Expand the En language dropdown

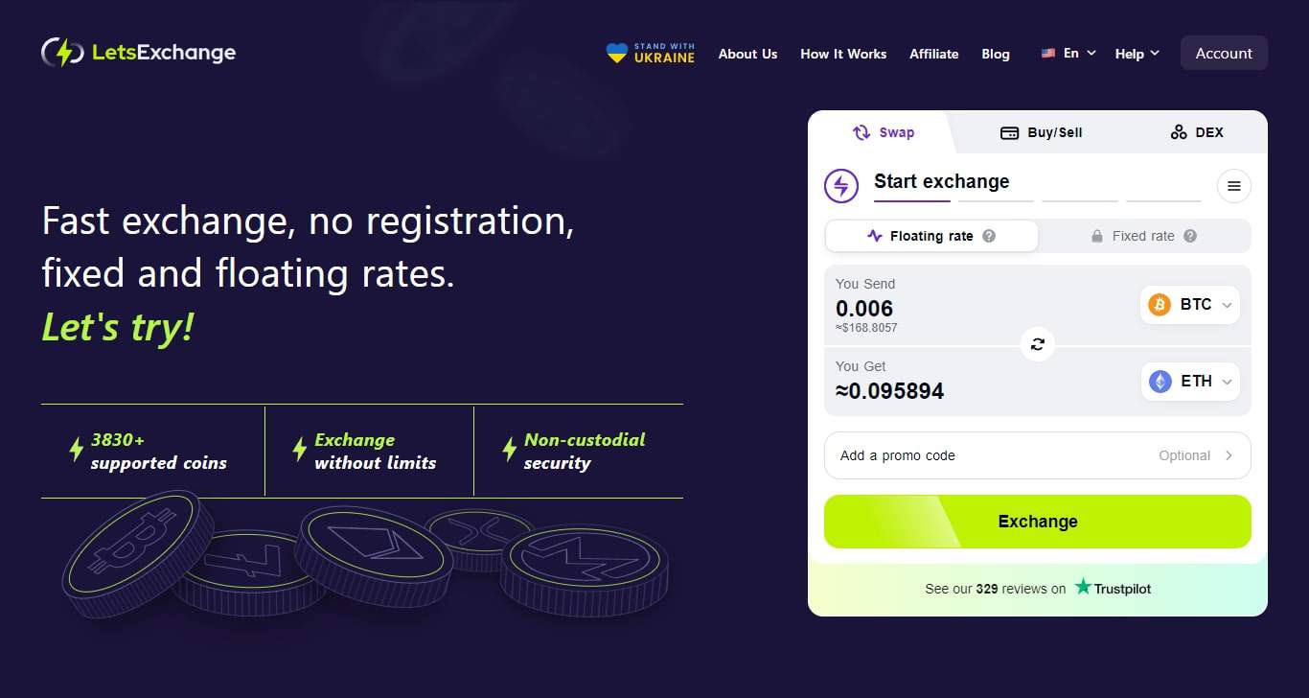pos(1068,53)
